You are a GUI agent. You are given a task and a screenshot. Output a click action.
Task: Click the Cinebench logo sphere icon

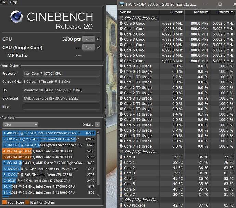[x=16, y=16]
